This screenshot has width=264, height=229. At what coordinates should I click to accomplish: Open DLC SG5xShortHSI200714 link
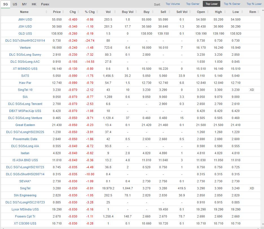25,175
